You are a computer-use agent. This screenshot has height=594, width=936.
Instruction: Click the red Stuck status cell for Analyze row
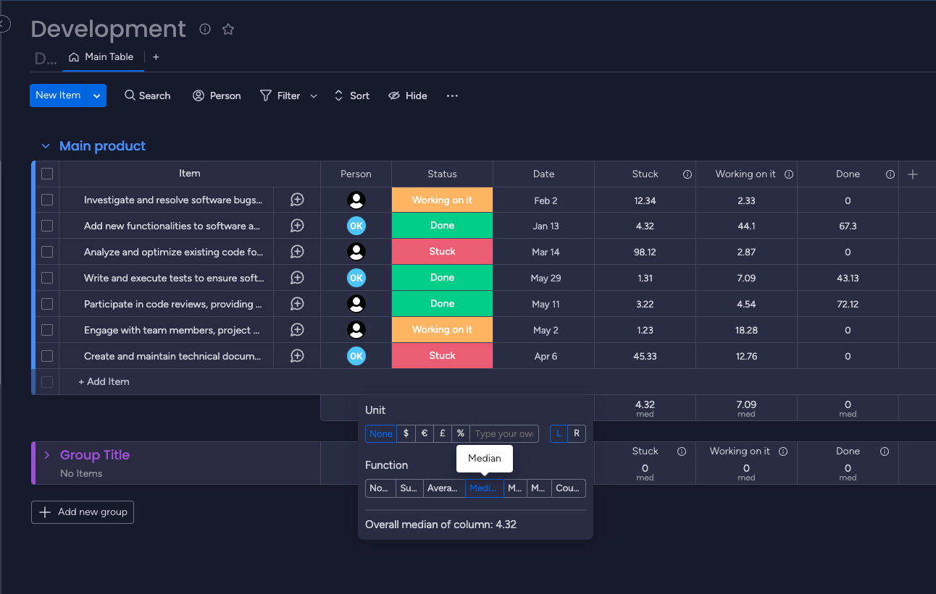point(442,252)
